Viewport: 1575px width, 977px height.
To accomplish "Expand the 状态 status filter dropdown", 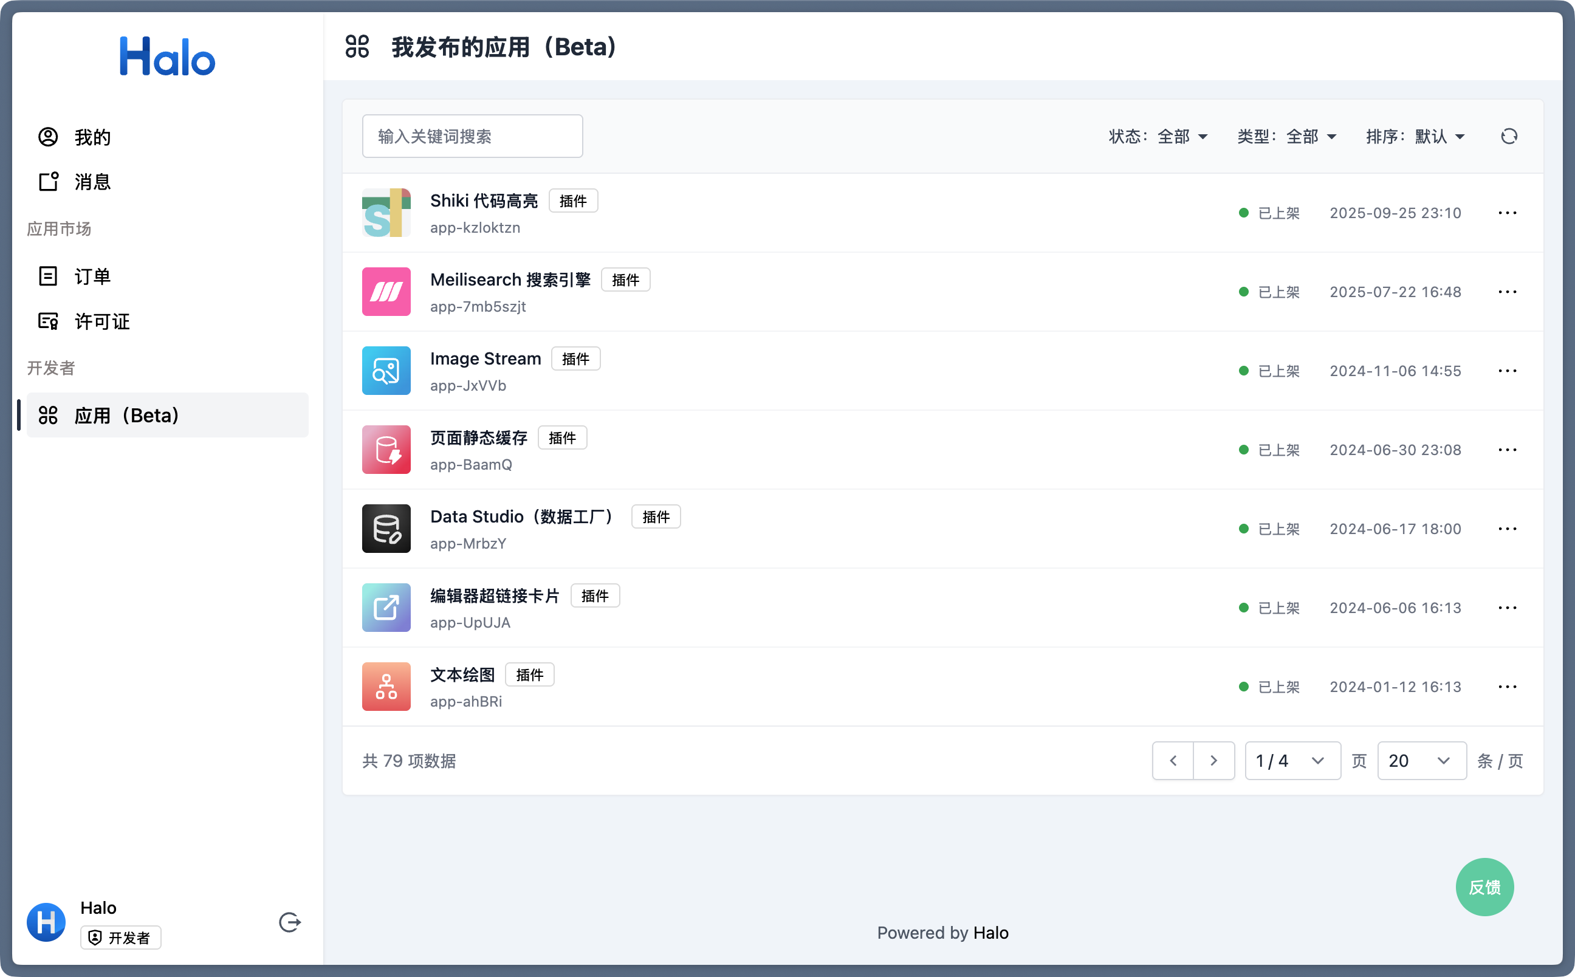I will pyautogui.click(x=1158, y=136).
